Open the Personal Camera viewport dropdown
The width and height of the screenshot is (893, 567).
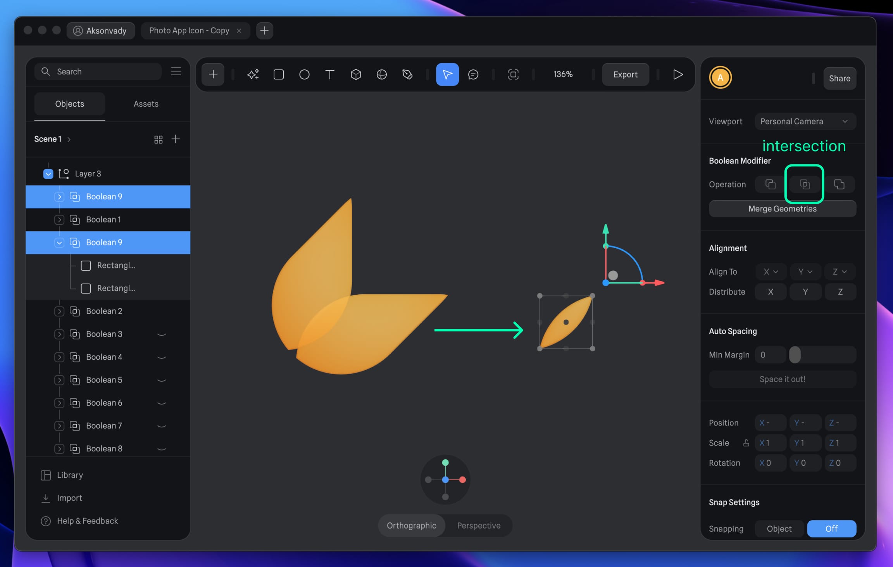pyautogui.click(x=805, y=121)
